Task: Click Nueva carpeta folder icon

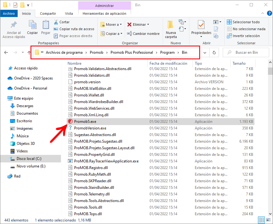Action: pos(170,25)
